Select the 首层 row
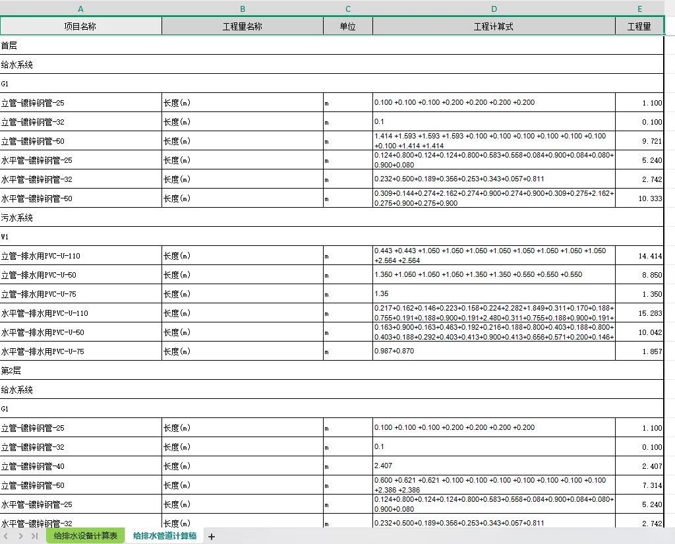The height and width of the screenshot is (544, 675). coord(332,45)
